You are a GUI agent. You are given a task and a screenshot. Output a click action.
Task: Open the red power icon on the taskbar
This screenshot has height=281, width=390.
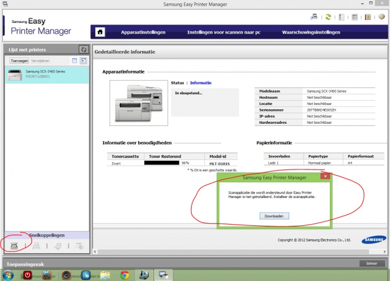coord(27,275)
